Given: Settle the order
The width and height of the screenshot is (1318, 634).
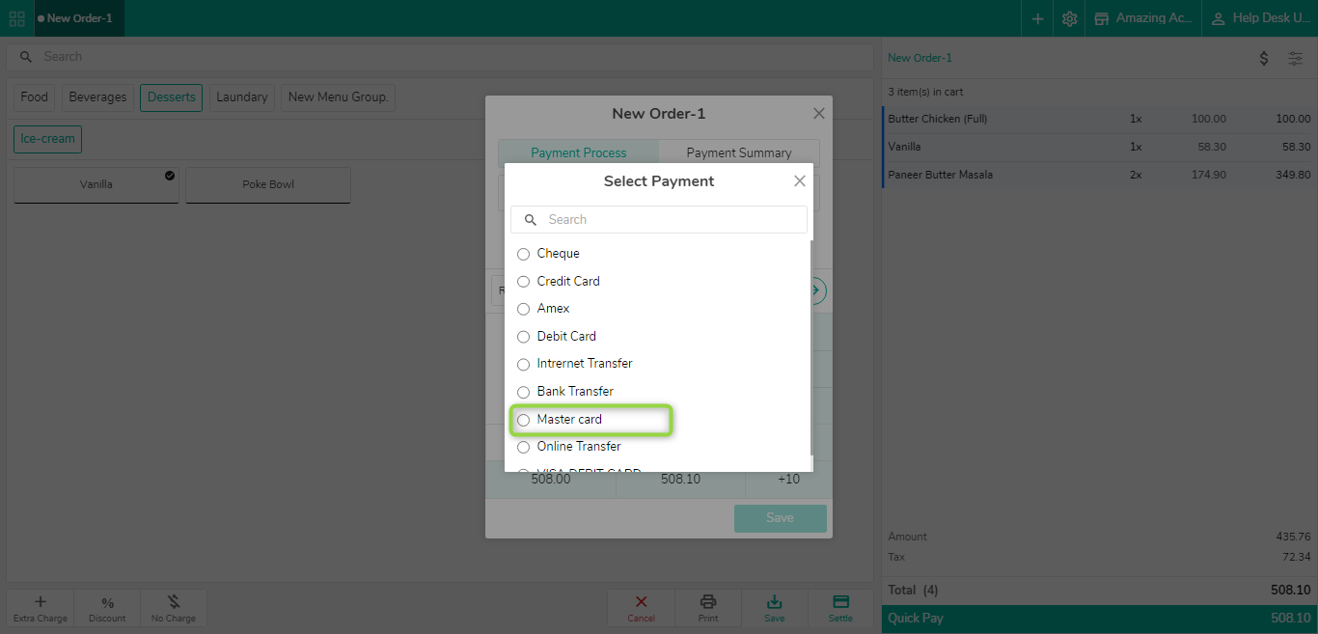Looking at the screenshot, I should tap(840, 608).
